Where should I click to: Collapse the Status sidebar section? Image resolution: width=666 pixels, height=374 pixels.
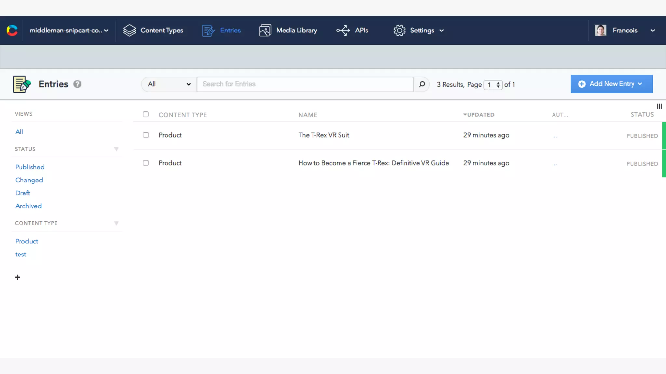coord(116,149)
